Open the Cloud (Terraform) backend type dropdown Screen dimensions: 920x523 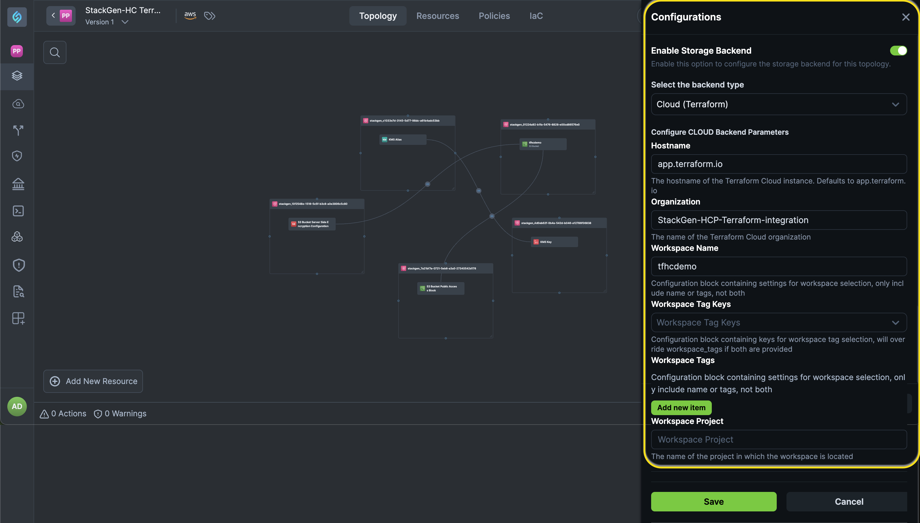point(779,105)
